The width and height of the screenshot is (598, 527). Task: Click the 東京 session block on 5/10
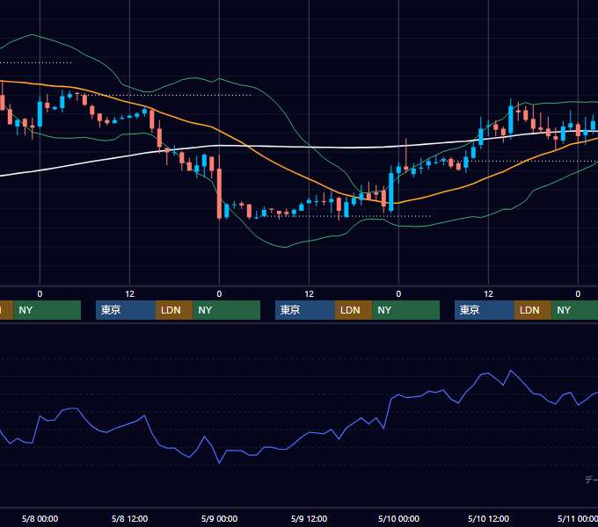point(485,310)
